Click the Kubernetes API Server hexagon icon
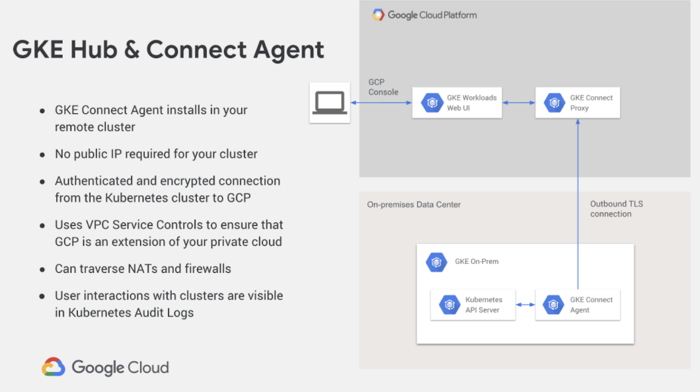 449,305
